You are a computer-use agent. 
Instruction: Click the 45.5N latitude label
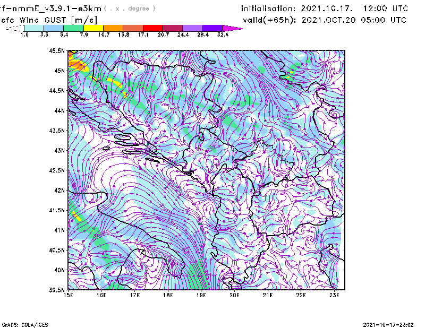click(57, 50)
